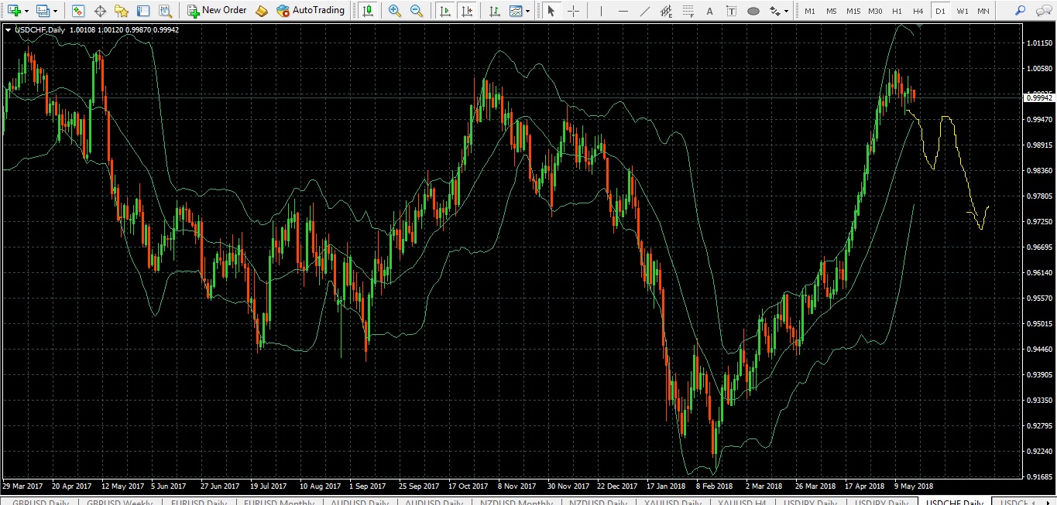Zoom in on the chart
Screen dimensions: 1057x505
point(395,11)
